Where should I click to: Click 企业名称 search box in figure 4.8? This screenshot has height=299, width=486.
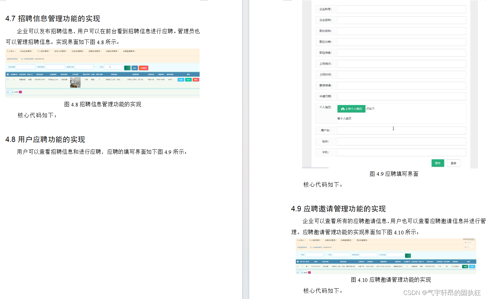(x=26, y=67)
